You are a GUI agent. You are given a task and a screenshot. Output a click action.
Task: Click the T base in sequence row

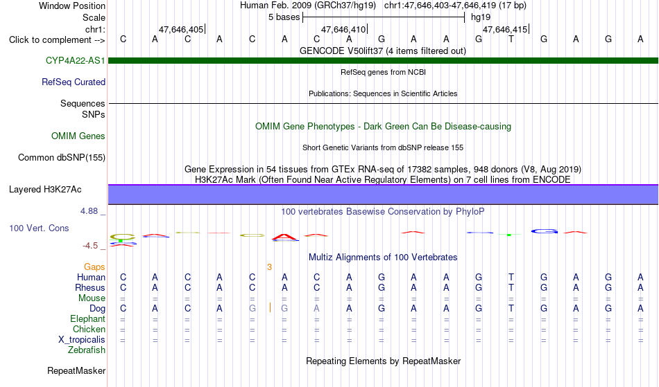pos(511,39)
